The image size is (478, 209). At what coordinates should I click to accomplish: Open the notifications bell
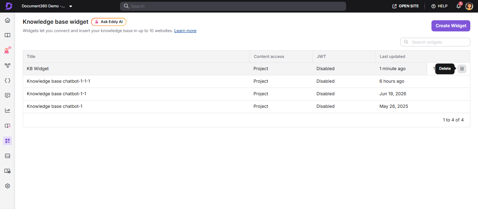pyautogui.click(x=458, y=6)
